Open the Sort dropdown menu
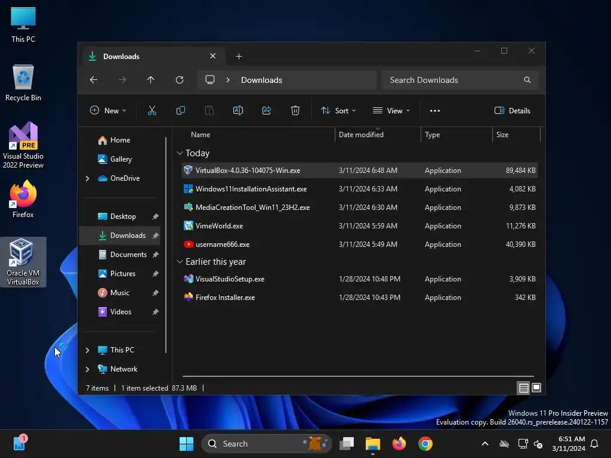Screen dimensions: 611x458 (x=338, y=110)
